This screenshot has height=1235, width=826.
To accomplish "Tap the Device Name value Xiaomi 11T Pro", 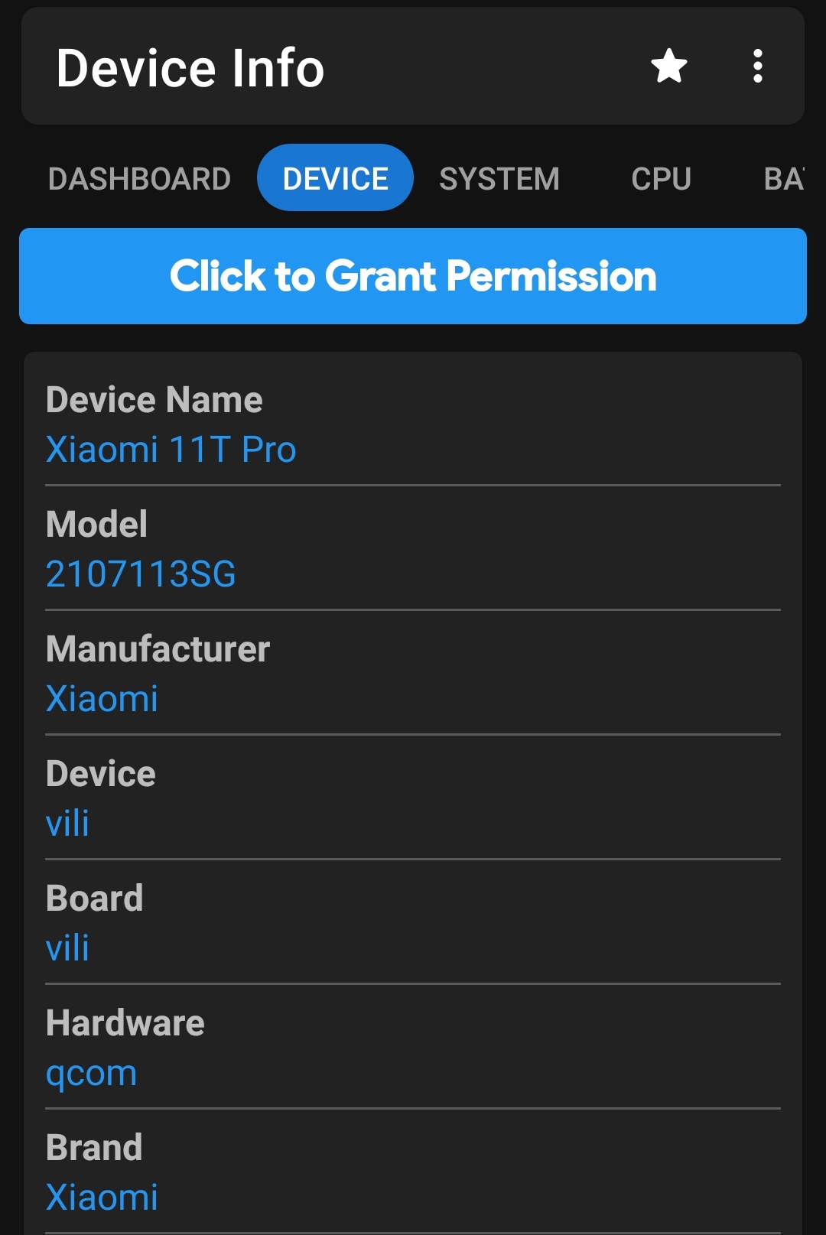I will pyautogui.click(x=171, y=450).
